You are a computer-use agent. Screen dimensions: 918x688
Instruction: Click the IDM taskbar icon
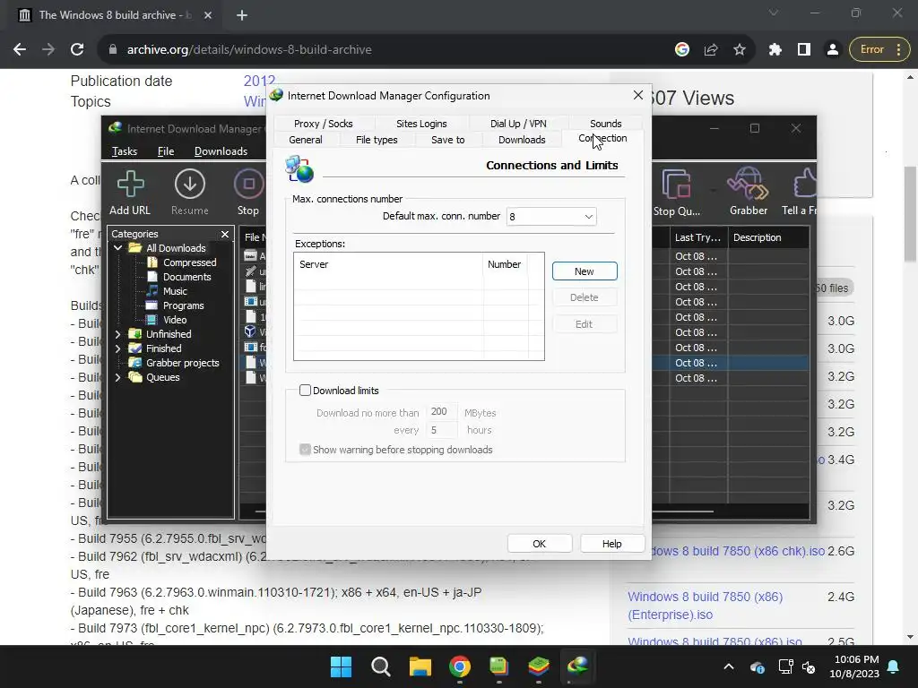click(578, 666)
